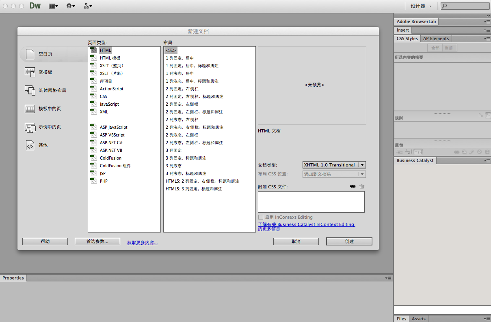Screen dimensions: 491x322
Task: Select 3 列液态 layout
Action: pos(174,166)
